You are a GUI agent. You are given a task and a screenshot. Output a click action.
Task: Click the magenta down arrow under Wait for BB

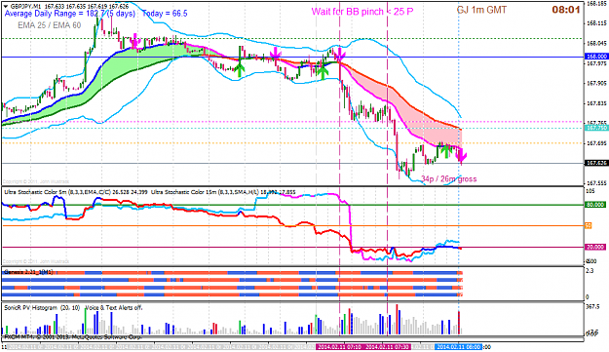pyautogui.click(x=340, y=54)
